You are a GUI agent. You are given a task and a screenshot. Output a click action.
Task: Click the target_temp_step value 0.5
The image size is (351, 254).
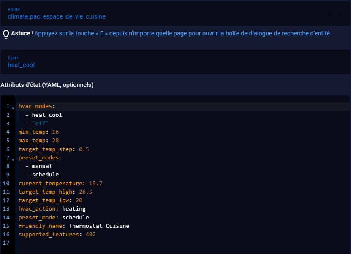[x=84, y=149]
